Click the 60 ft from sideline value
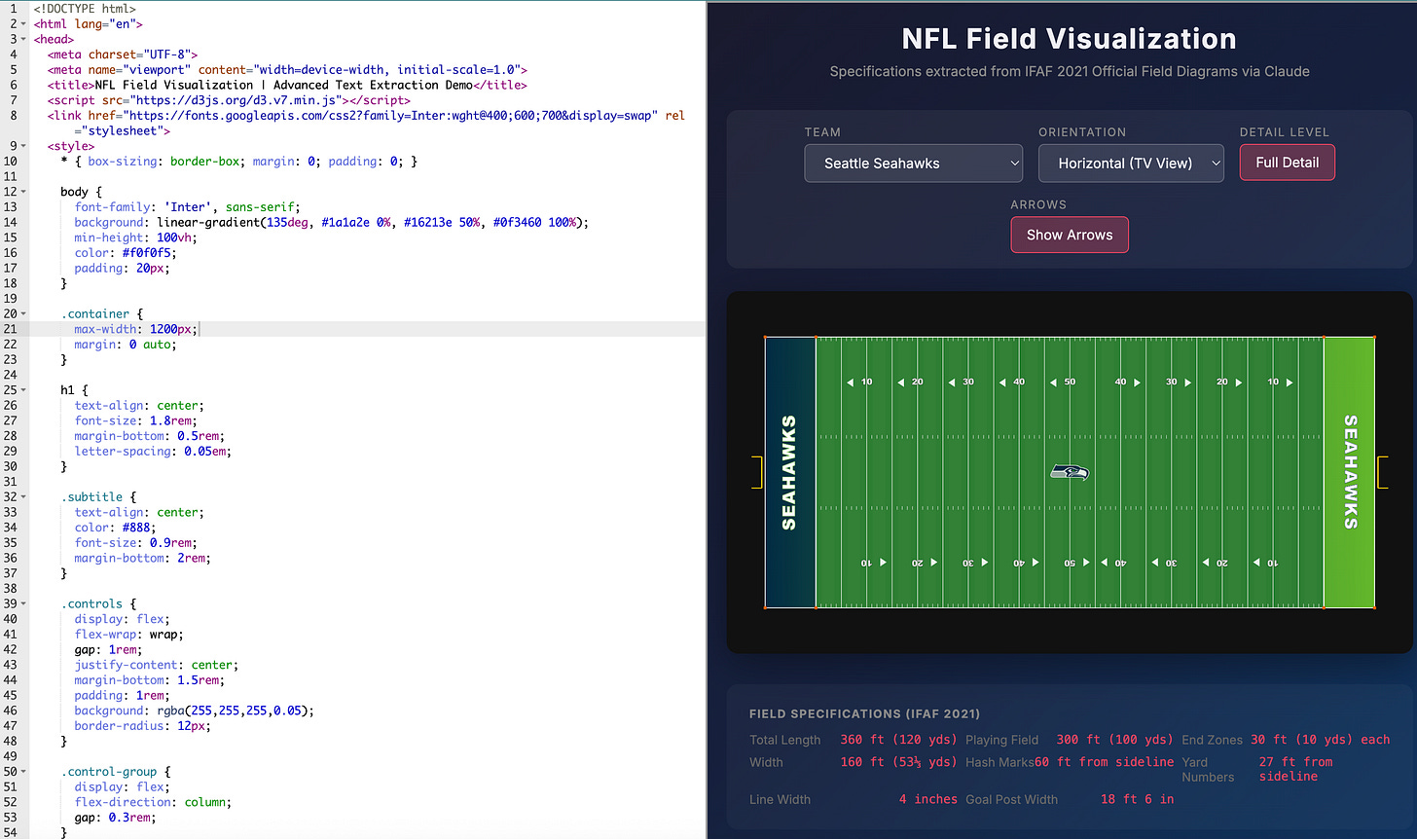The image size is (1417, 839). tap(1104, 762)
